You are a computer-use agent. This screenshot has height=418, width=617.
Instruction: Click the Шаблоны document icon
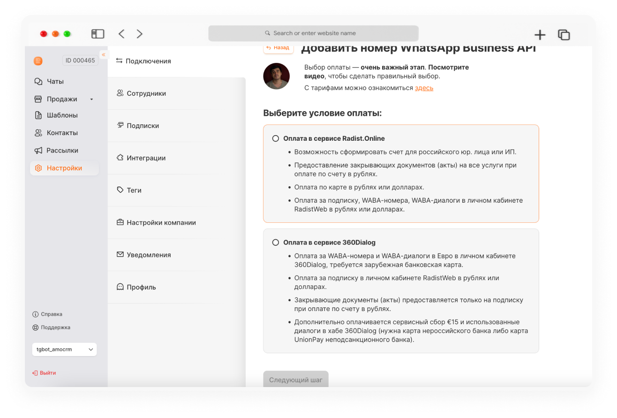[x=38, y=115]
